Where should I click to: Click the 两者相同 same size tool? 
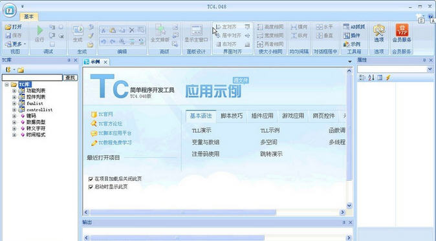(x=270, y=44)
